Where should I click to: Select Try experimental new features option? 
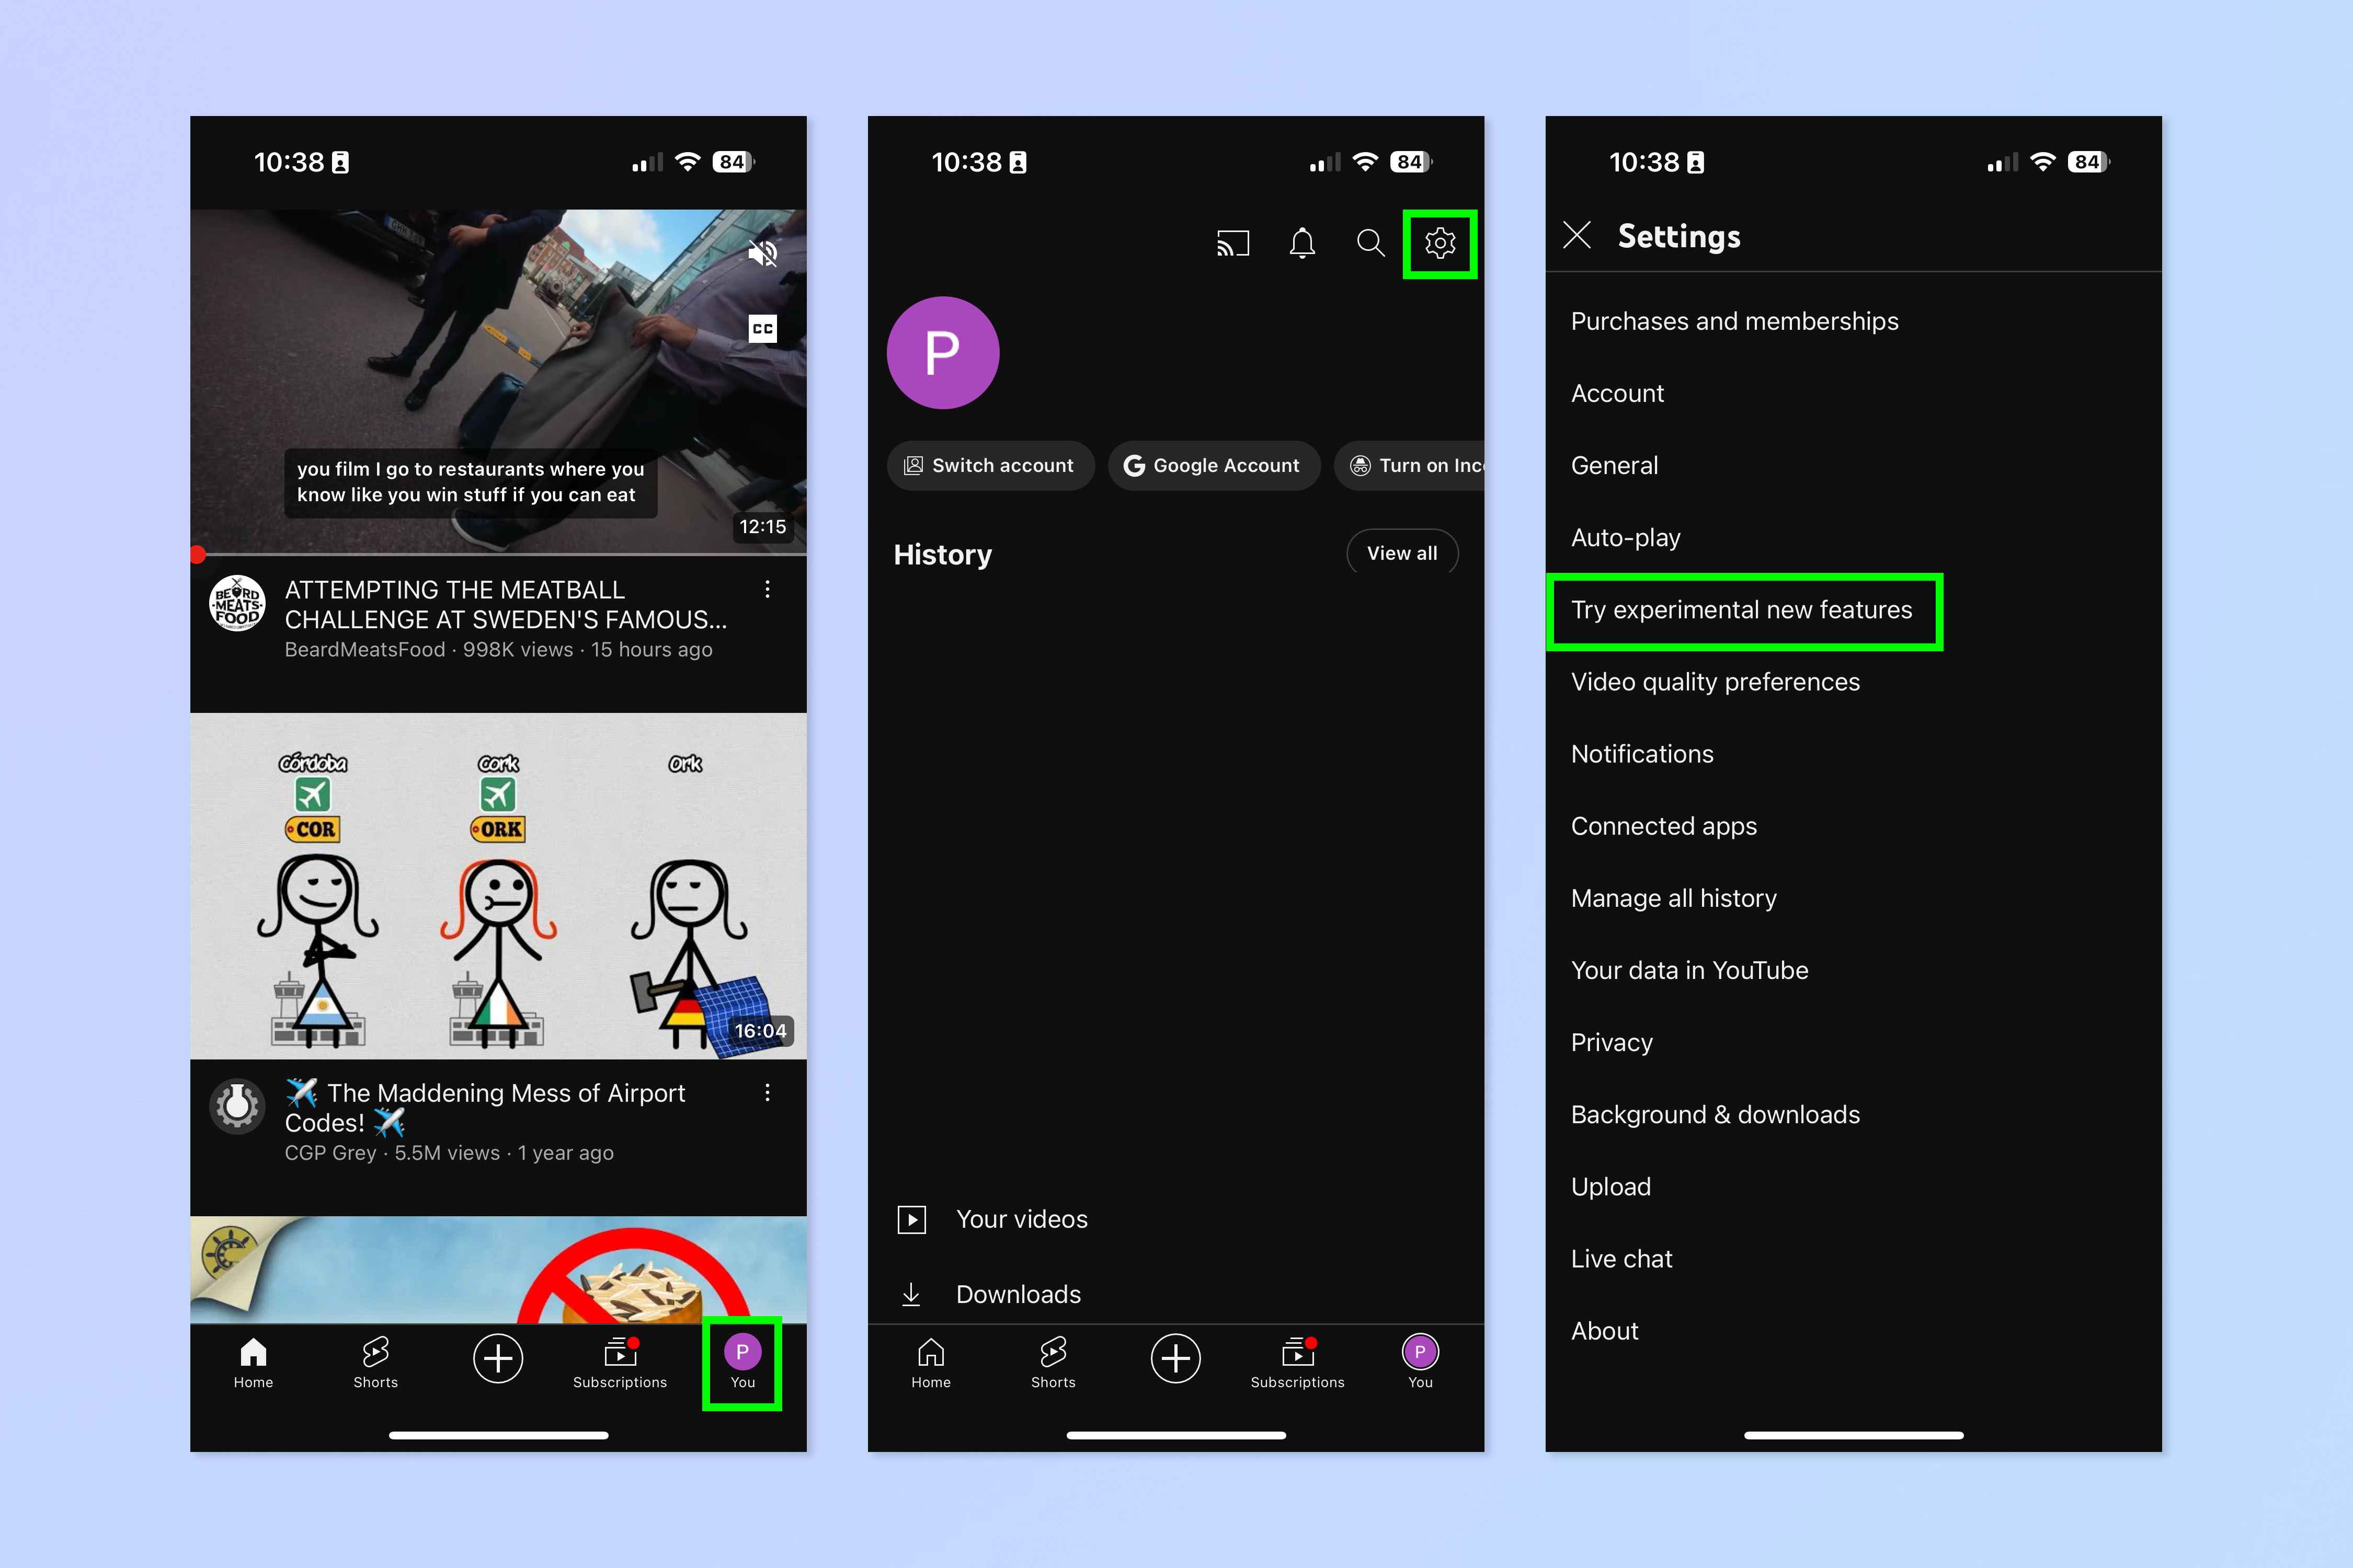1742,609
